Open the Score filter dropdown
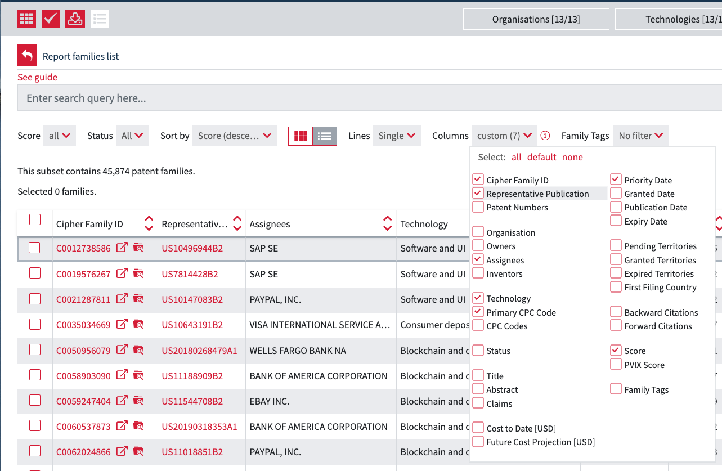The image size is (722, 471). 60,136
